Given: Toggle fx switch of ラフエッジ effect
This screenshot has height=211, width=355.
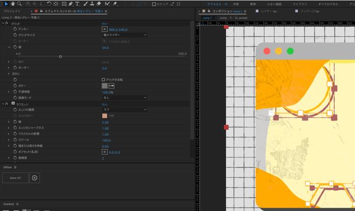Looking at the screenshot, I should 7,103.
